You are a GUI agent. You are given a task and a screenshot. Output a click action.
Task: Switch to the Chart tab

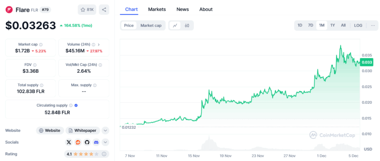tap(131, 9)
